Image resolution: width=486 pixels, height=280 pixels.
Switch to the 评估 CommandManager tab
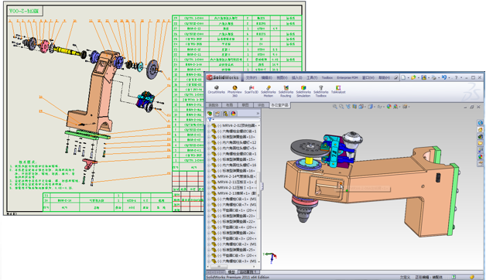261,105
